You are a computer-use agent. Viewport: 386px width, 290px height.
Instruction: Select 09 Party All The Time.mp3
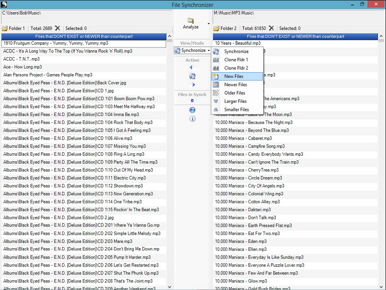84,162
